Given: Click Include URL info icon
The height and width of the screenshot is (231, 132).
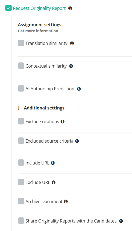Looking at the screenshot, I should click(x=53, y=163).
